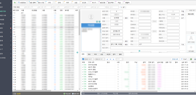Screen dimensions: 196x95
Task: Click the edit photo icon under avatar
Action: pos(97,22)
